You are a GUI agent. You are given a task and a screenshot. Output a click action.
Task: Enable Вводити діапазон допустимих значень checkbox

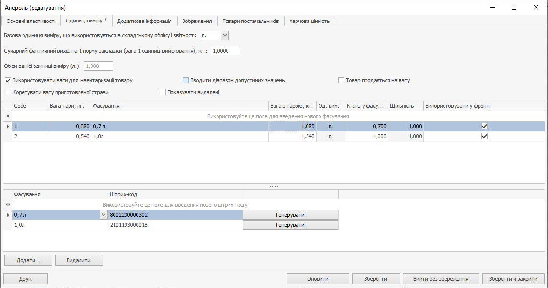pos(186,80)
